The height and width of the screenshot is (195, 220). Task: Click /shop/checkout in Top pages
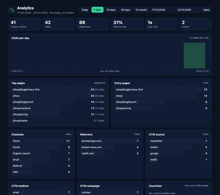58,108
